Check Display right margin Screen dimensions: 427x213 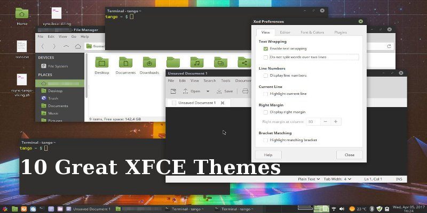[x=265, y=112]
